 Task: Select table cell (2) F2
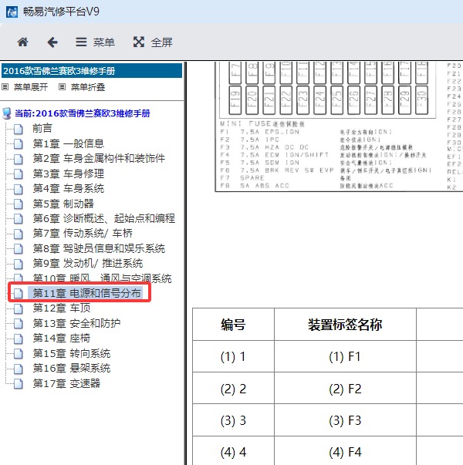tap(345, 389)
